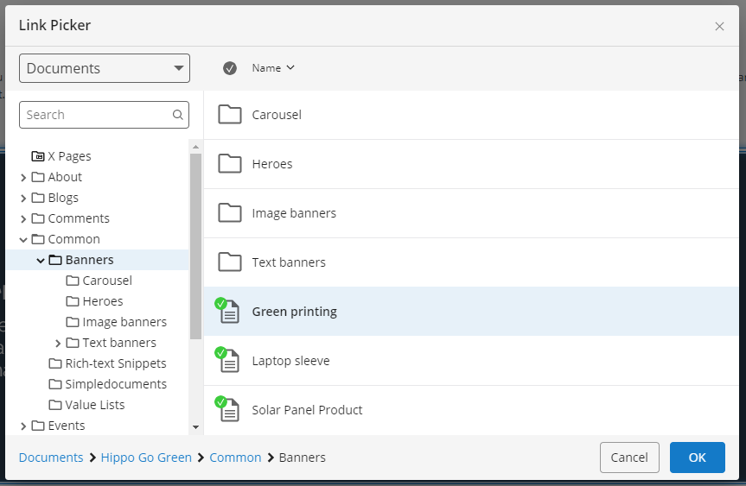Image resolution: width=746 pixels, height=486 pixels.
Task: Click the Green printing document icon
Action: coord(228,311)
